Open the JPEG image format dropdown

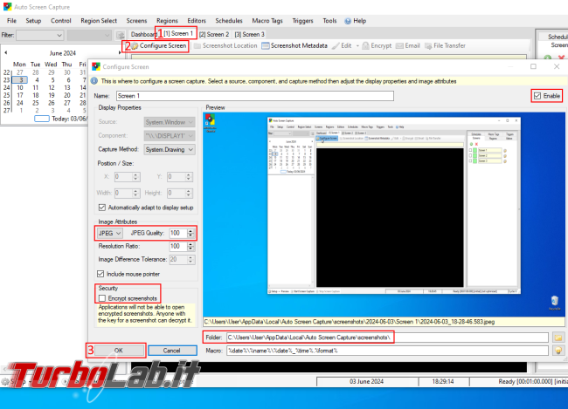point(110,233)
